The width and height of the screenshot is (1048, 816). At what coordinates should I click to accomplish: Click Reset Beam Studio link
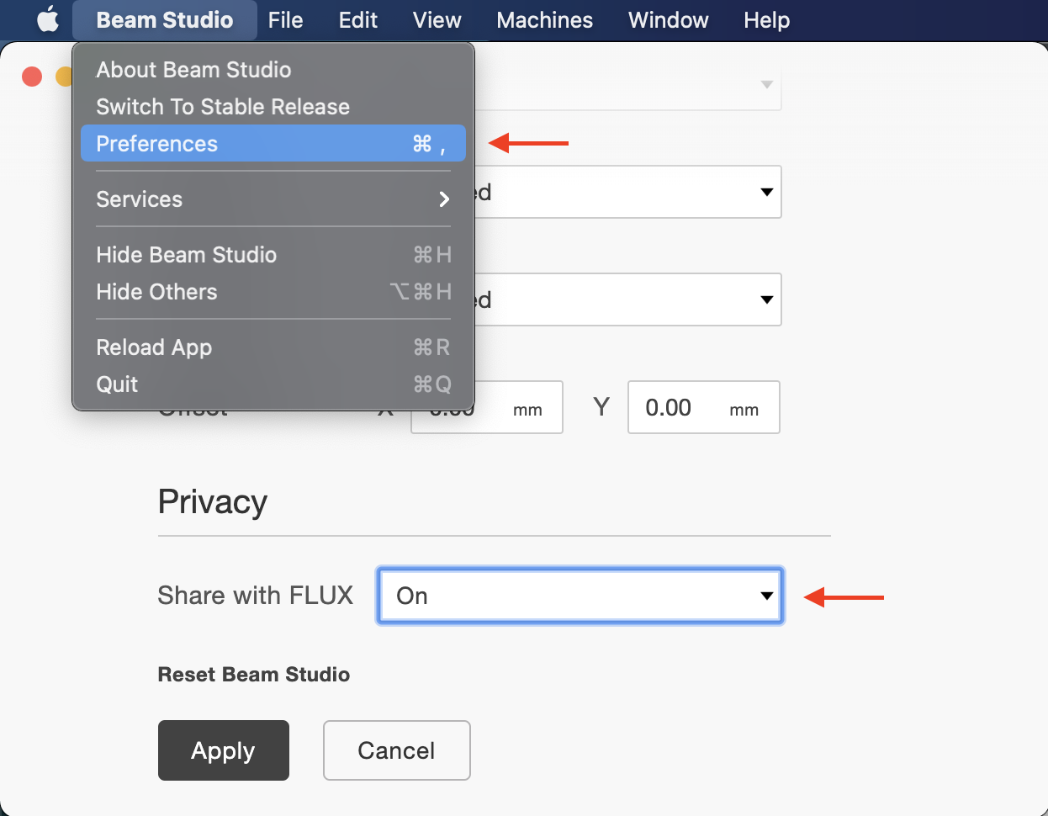[x=254, y=675]
